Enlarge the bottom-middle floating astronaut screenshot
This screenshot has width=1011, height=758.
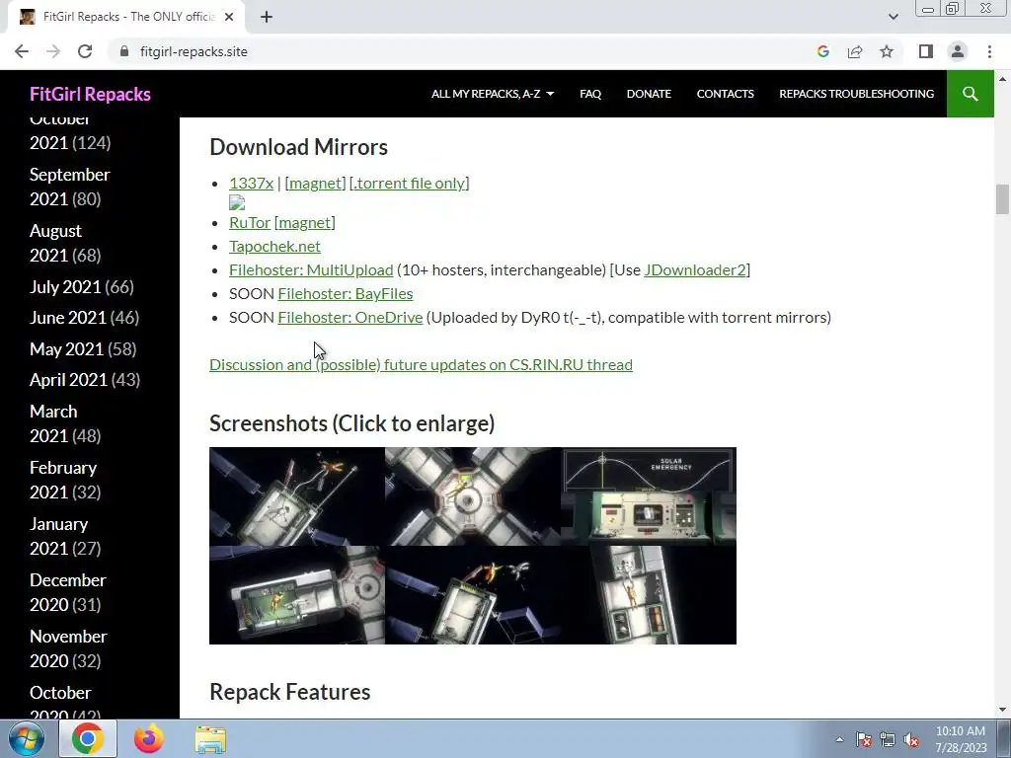click(473, 595)
